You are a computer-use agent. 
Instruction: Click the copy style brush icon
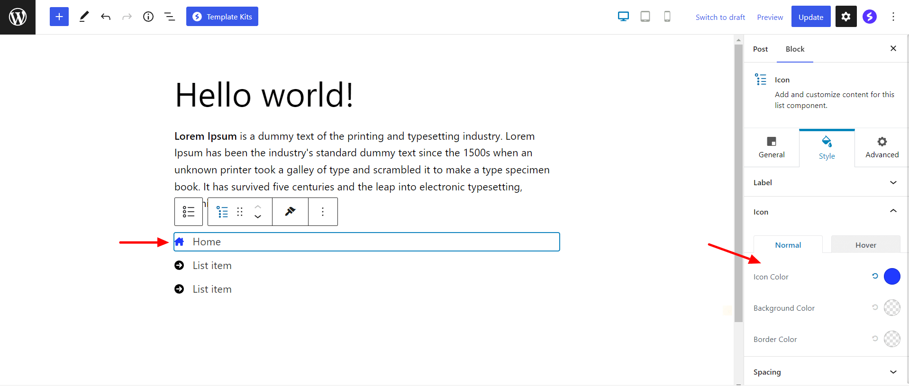point(290,212)
